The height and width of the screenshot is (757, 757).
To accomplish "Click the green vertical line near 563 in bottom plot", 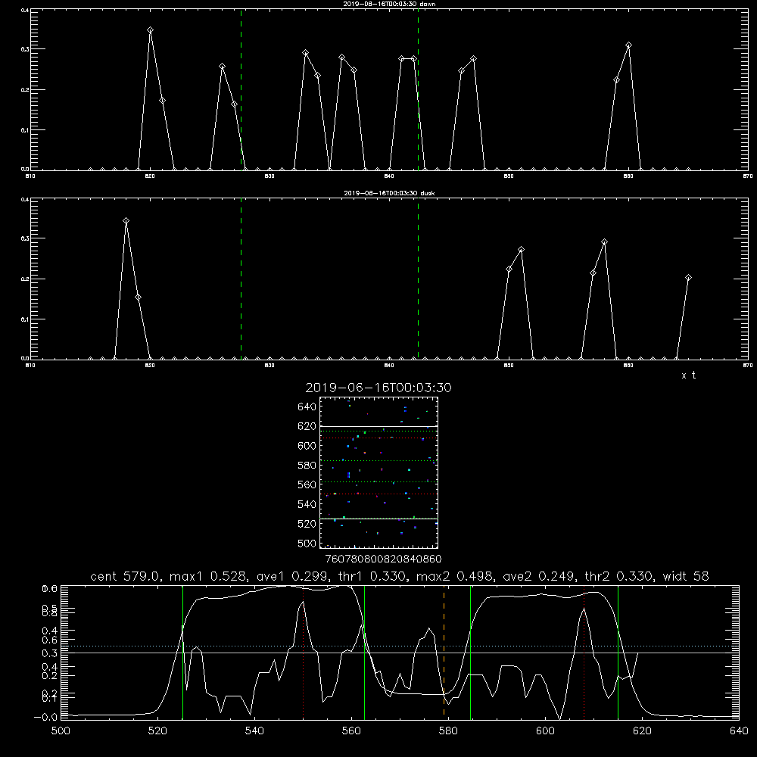I will pyautogui.click(x=365, y=653).
